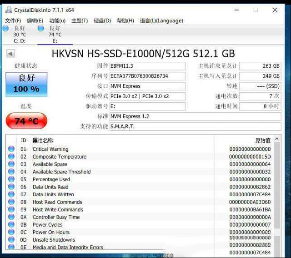Click the SMART list vertical scrollbar thumb
The width and height of the screenshot is (291, 258).
(x=277, y=185)
